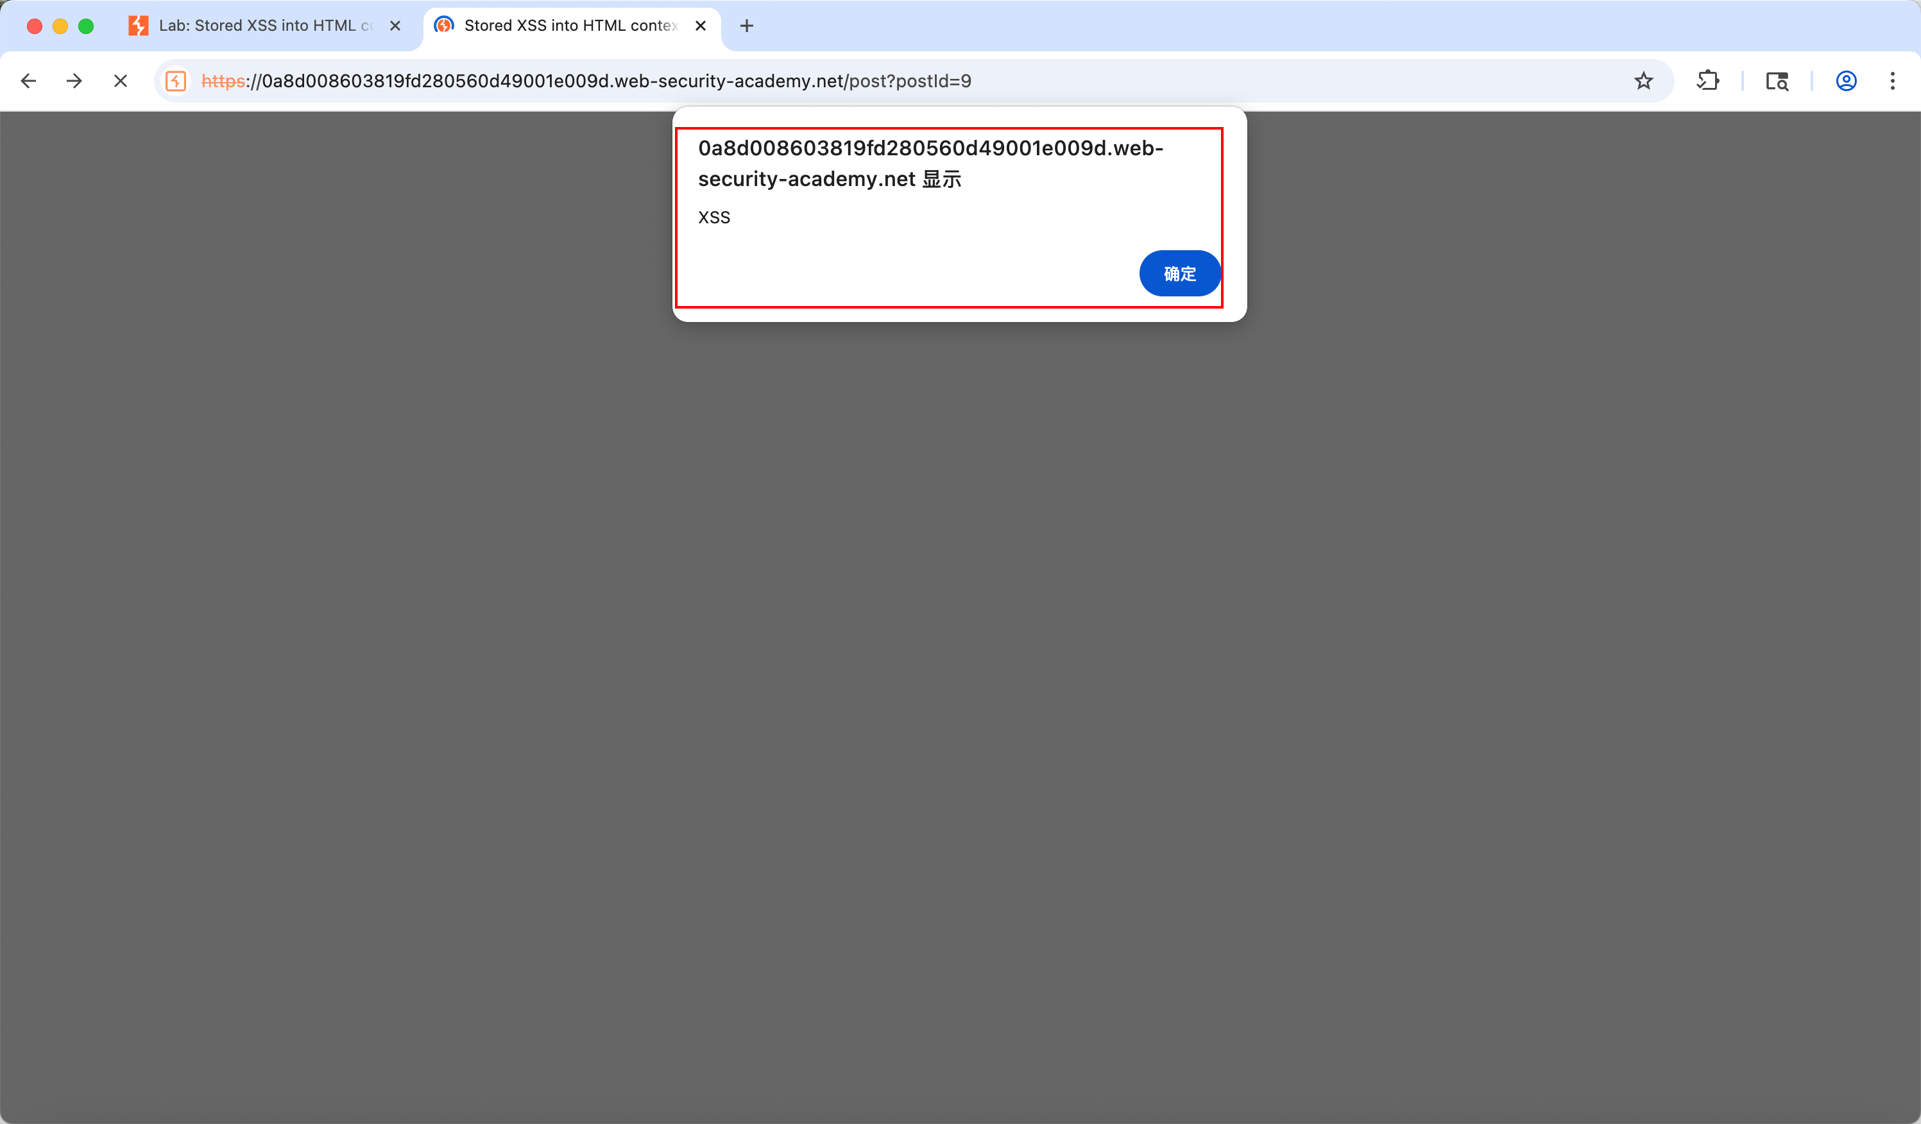
Task: Stop the page from loading
Action: (x=121, y=81)
